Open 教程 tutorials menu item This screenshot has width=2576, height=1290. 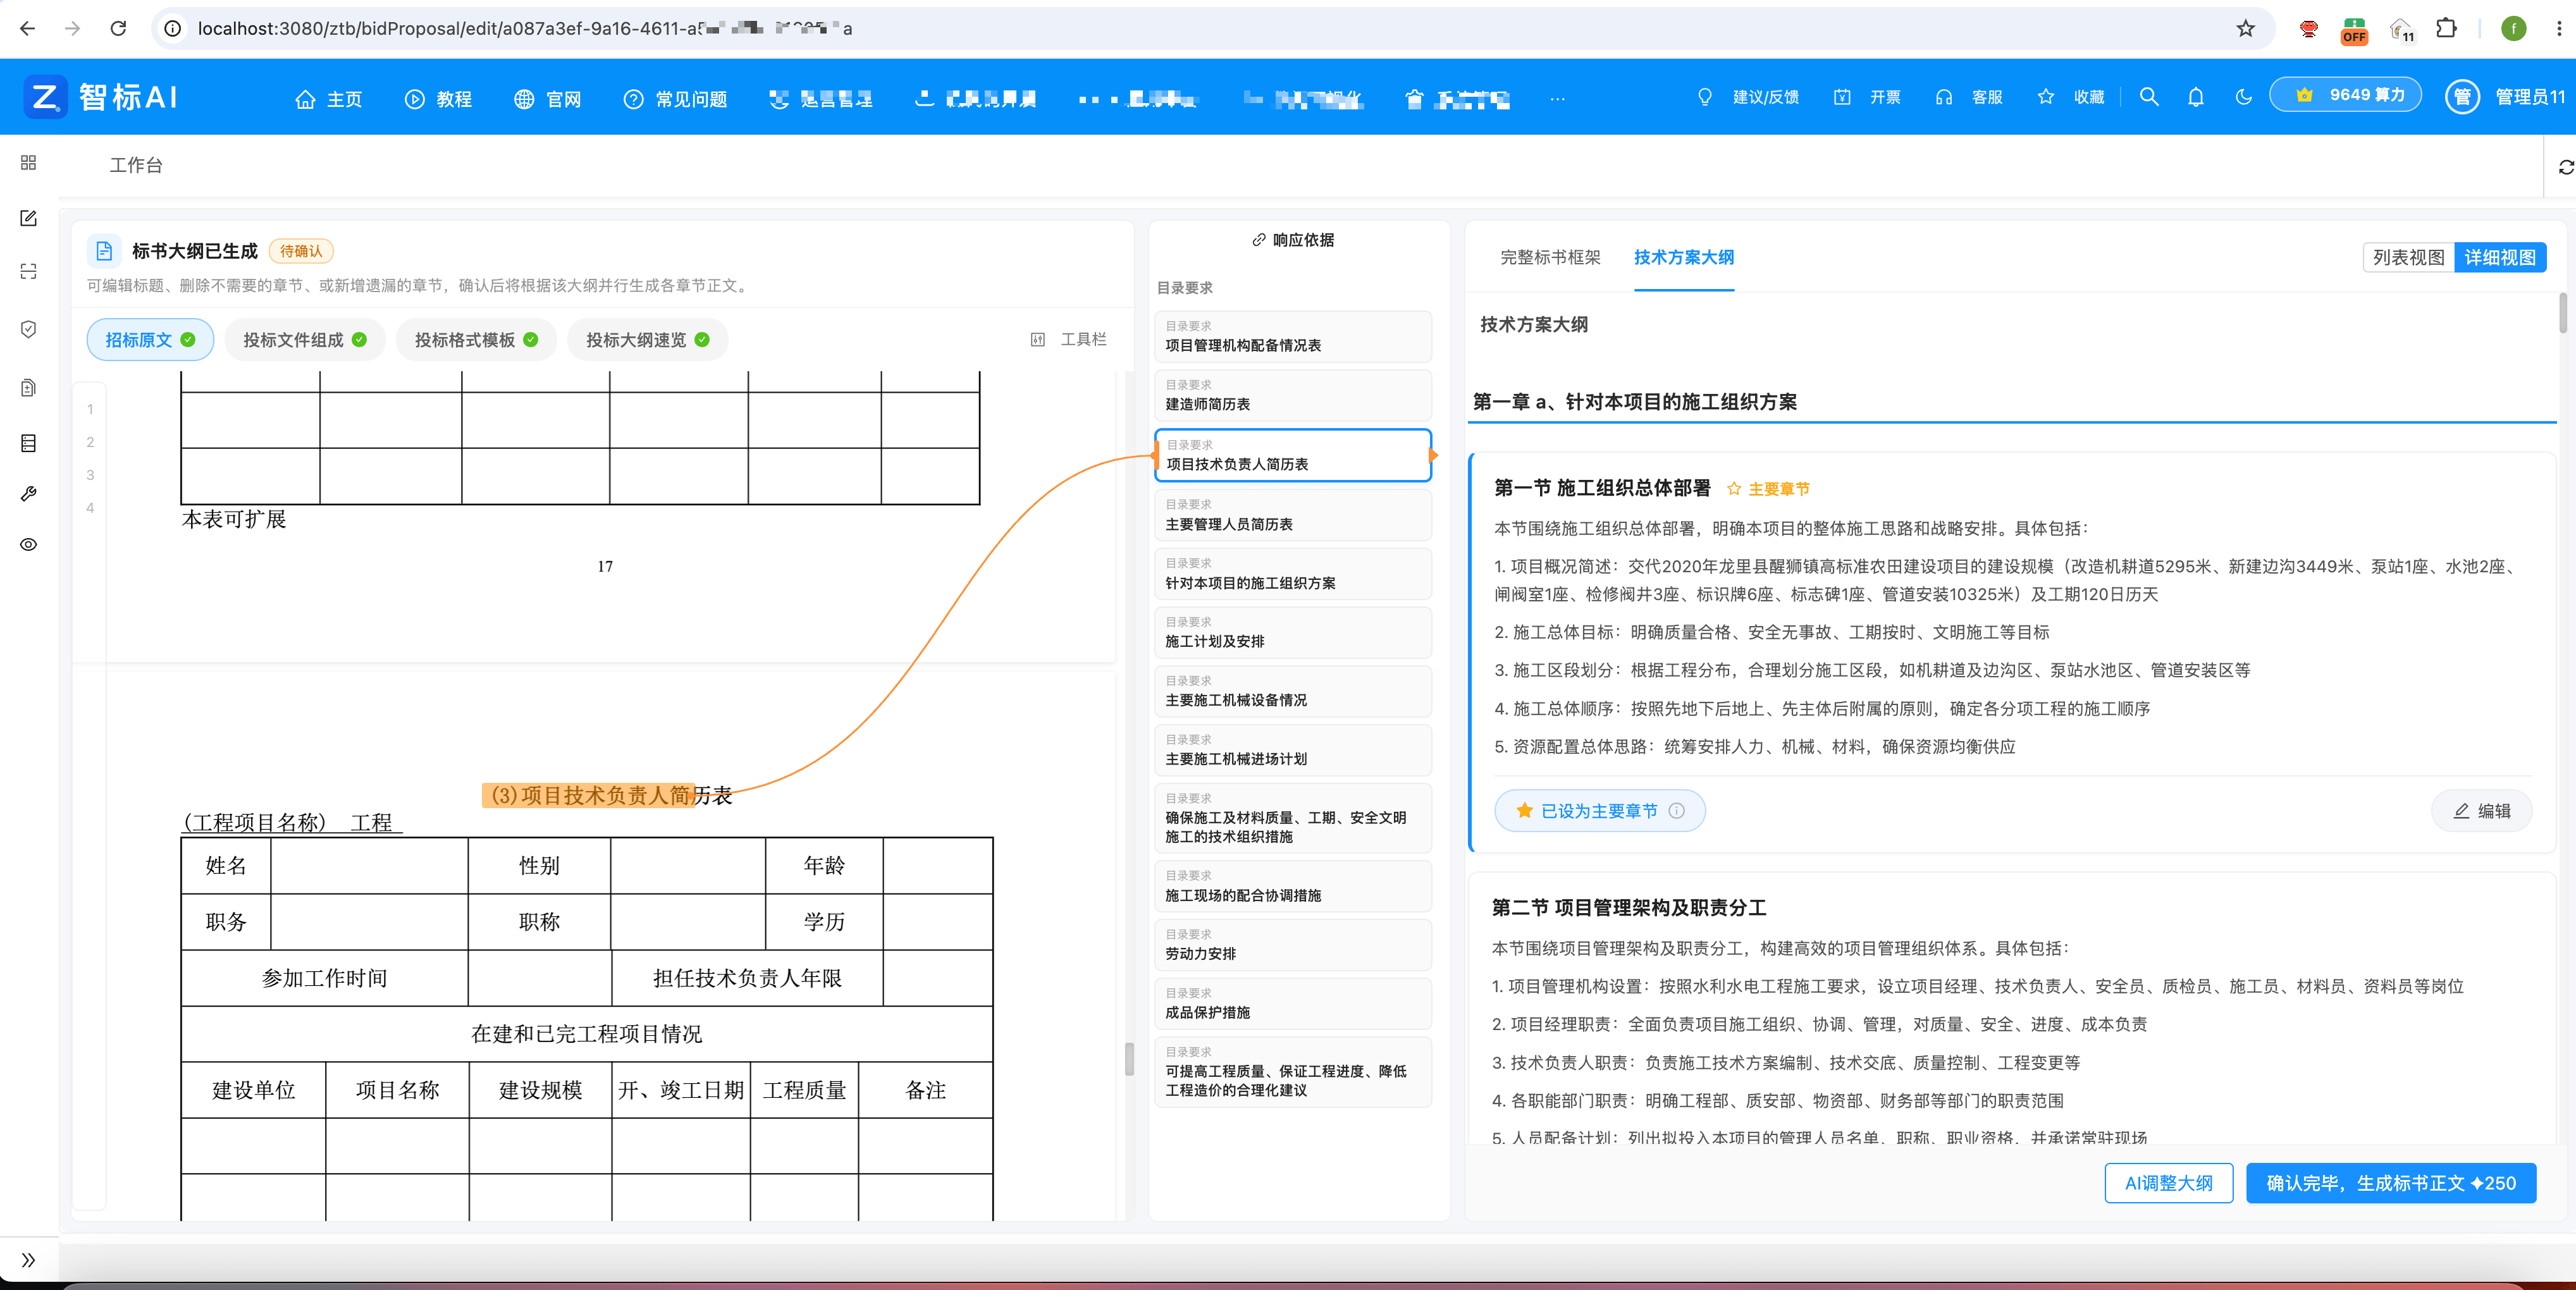(x=438, y=99)
